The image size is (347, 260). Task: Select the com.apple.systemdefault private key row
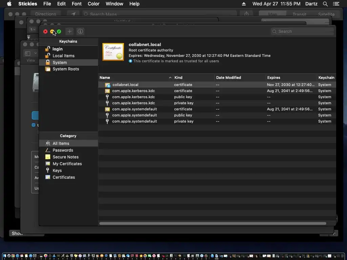click(217, 121)
